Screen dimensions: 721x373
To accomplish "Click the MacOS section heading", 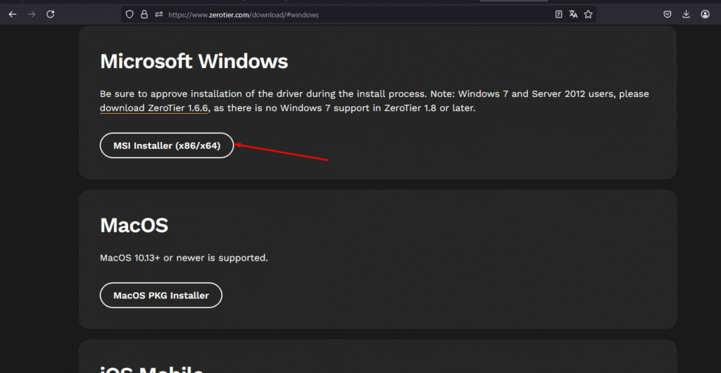I will point(134,225).
